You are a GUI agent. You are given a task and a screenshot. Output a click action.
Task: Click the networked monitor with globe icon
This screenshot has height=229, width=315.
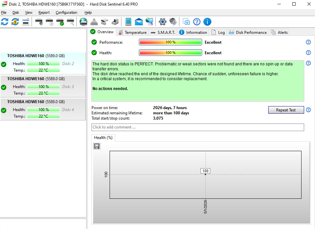click(x=149, y=22)
